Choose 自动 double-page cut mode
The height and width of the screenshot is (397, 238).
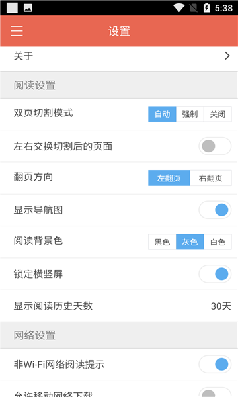coord(162,114)
